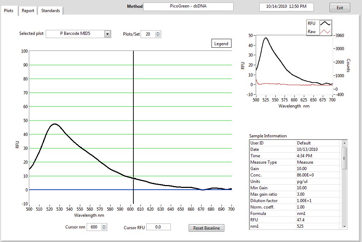This screenshot has width=362, height=242.
Task: Decrease Plots/Set with down arrow
Action: coord(158,36)
